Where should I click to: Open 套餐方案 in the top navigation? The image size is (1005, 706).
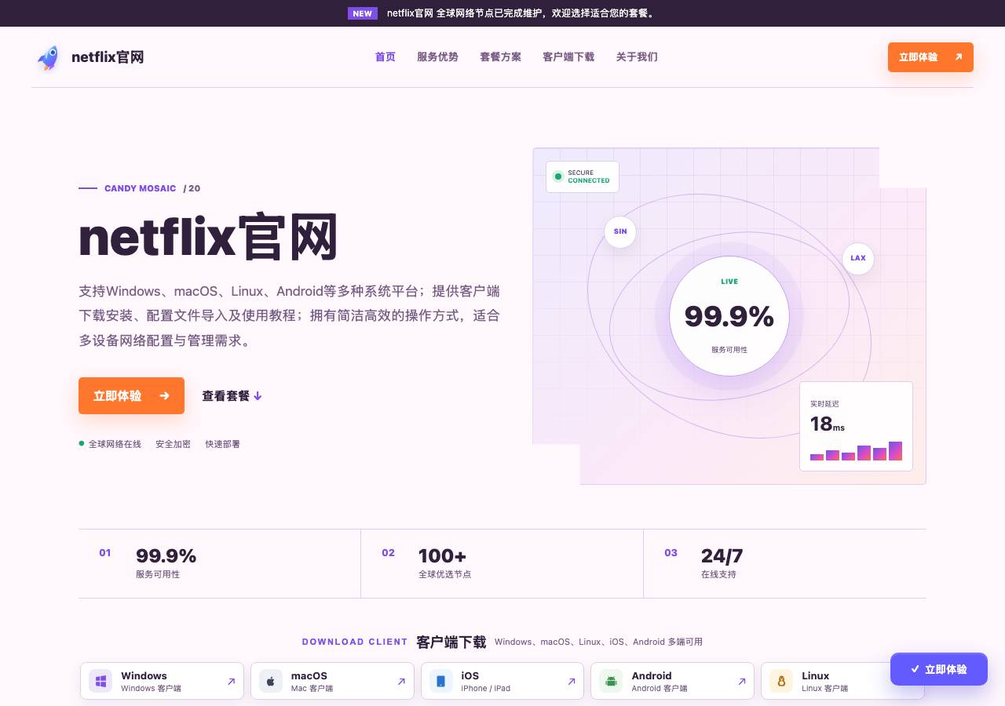pos(500,57)
